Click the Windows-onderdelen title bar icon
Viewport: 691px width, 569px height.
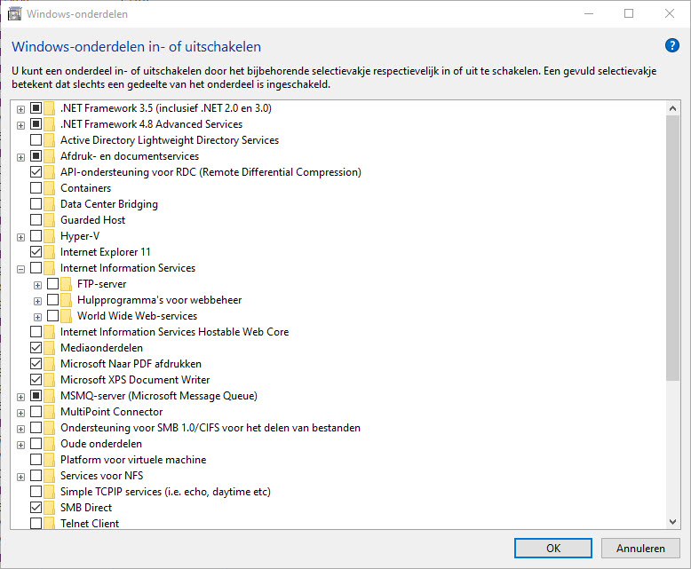pos(14,13)
